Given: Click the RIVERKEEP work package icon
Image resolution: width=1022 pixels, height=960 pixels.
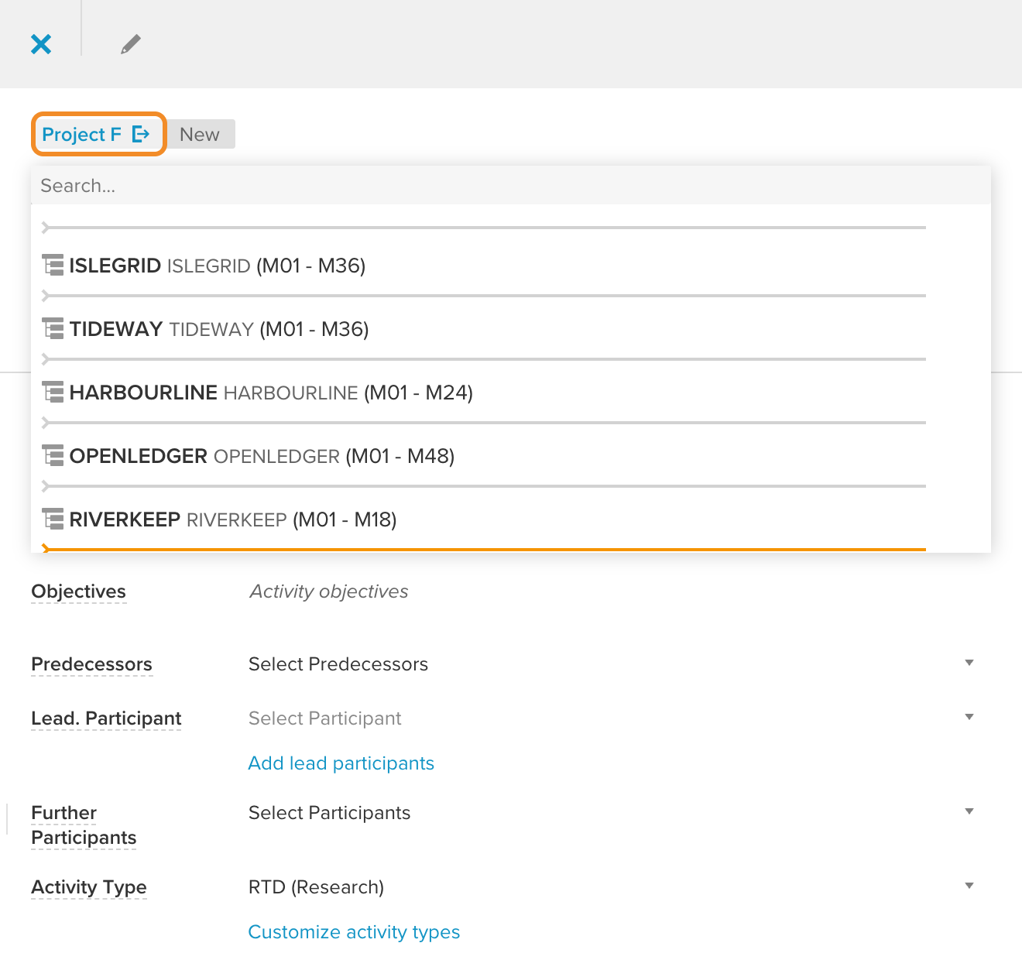Looking at the screenshot, I should pos(53,519).
